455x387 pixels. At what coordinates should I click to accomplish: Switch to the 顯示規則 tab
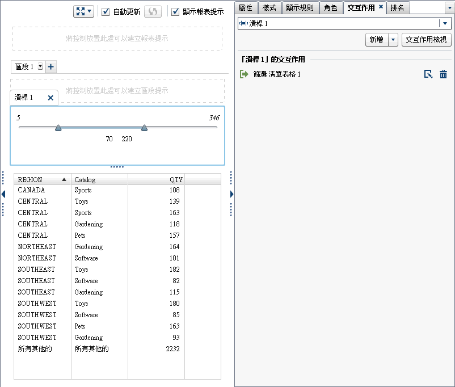(299, 8)
